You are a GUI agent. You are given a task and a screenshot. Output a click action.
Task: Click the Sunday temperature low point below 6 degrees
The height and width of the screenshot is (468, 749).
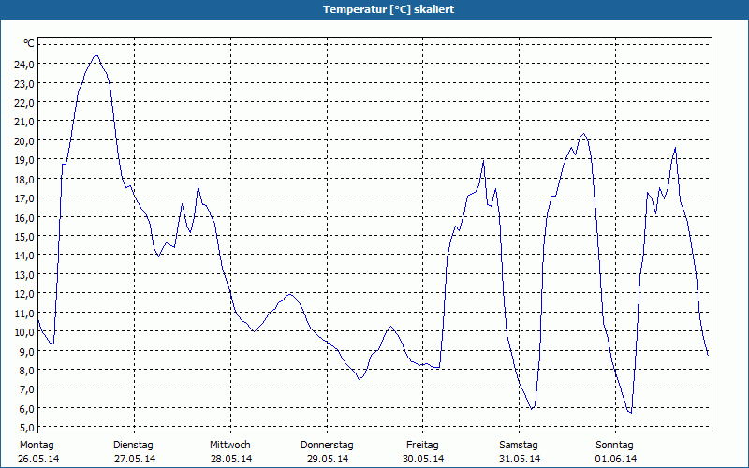pos(631,412)
